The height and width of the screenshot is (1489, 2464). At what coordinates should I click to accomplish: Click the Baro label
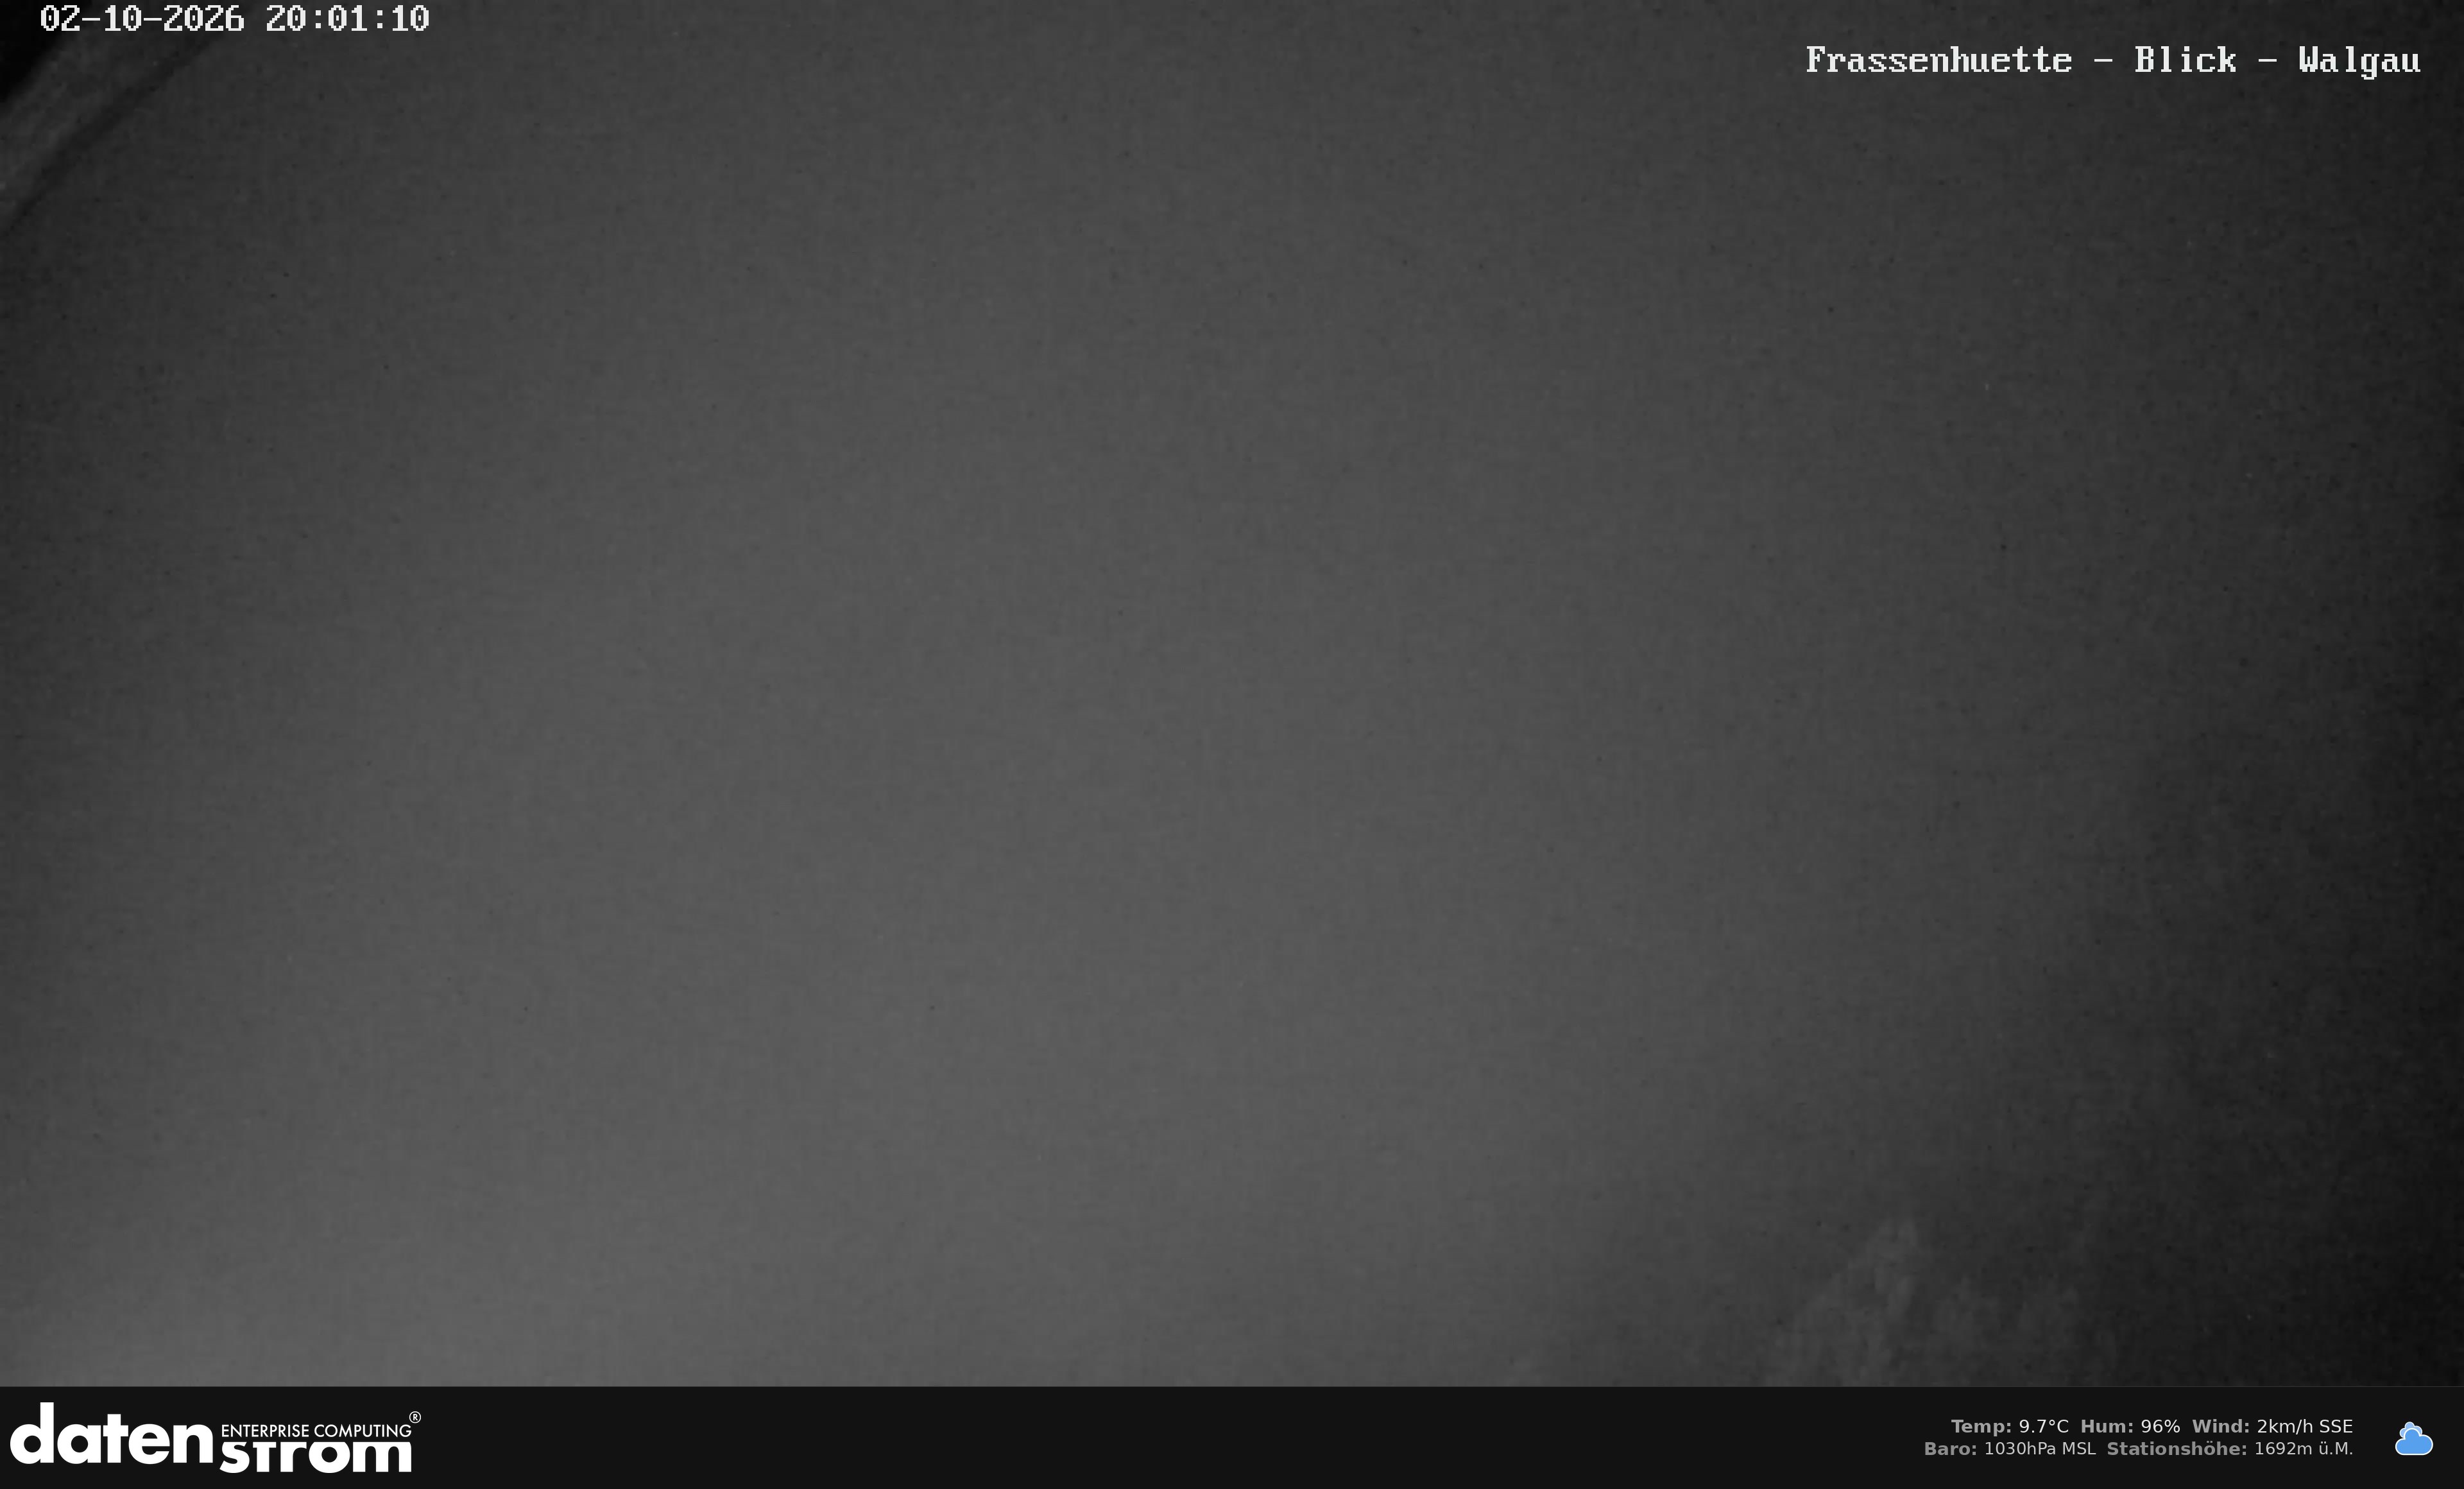point(1950,1448)
